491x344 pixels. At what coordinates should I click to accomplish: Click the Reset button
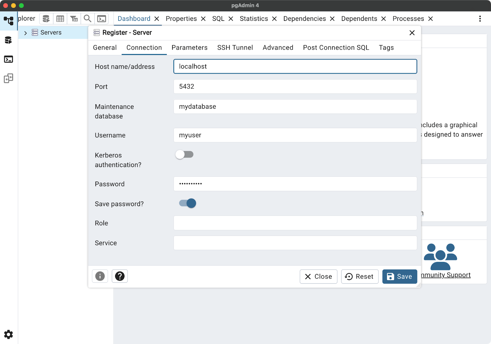coord(360,276)
